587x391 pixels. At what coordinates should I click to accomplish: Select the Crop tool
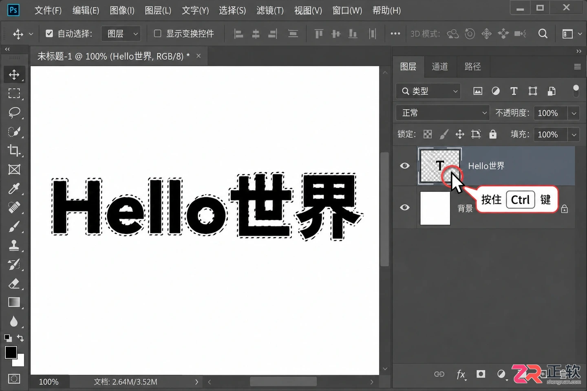click(x=14, y=150)
